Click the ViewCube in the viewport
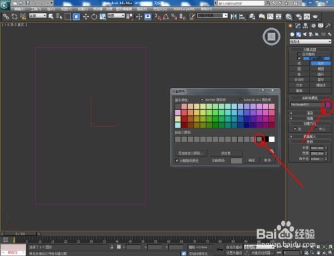Screen dimensions: 334x256 pos(271,37)
